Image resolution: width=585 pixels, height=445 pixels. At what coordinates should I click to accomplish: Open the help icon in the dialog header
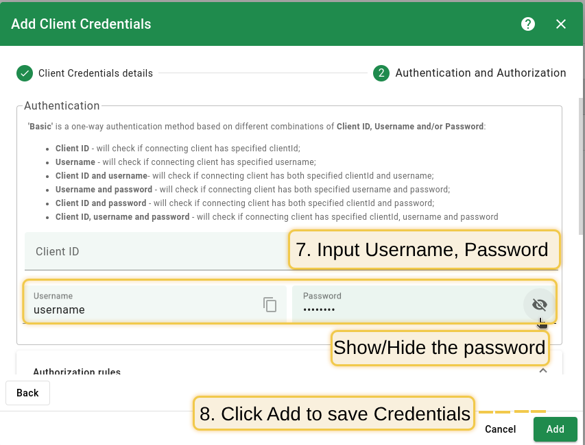[528, 24]
